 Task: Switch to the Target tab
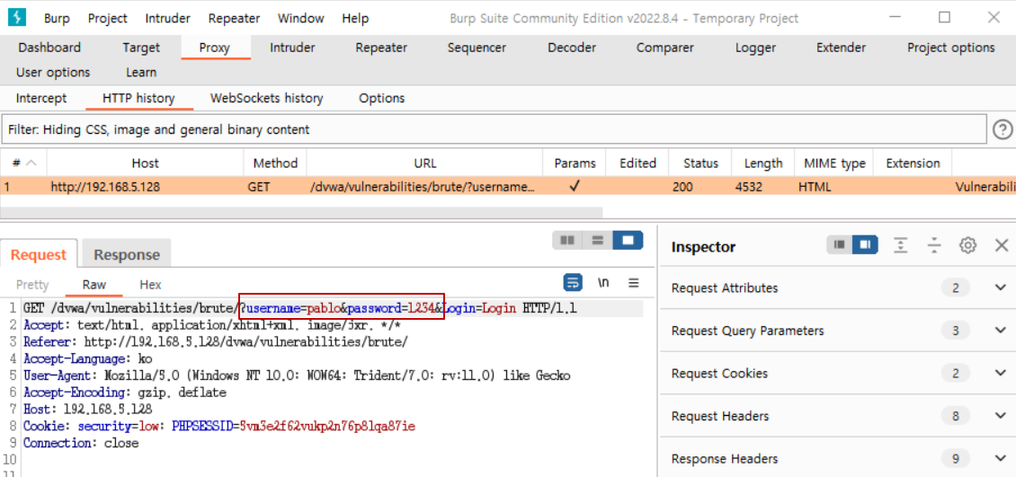pyautogui.click(x=141, y=48)
